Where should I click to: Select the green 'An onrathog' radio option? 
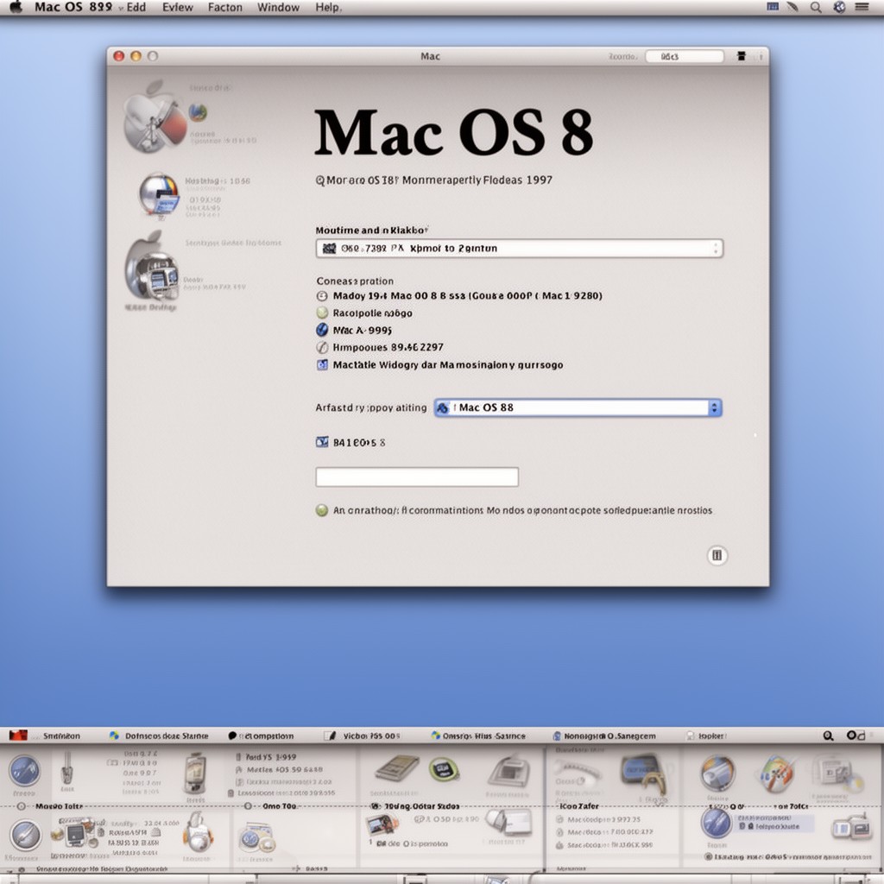point(322,511)
